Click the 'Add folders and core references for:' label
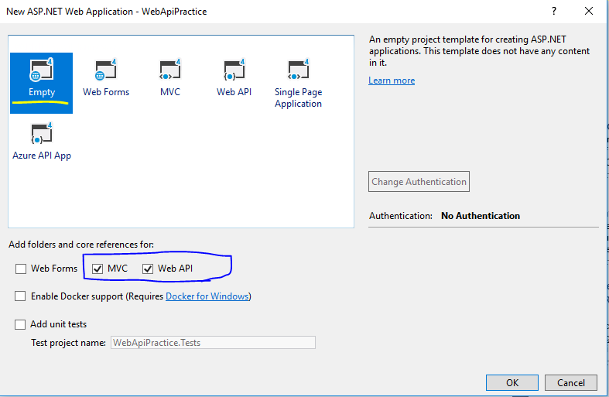This screenshot has height=397, width=609. click(81, 245)
